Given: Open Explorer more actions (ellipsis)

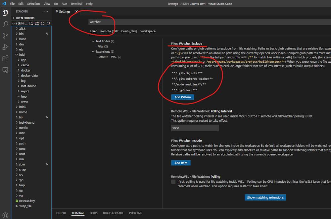Looking at the screenshot, I should (x=46, y=11).
